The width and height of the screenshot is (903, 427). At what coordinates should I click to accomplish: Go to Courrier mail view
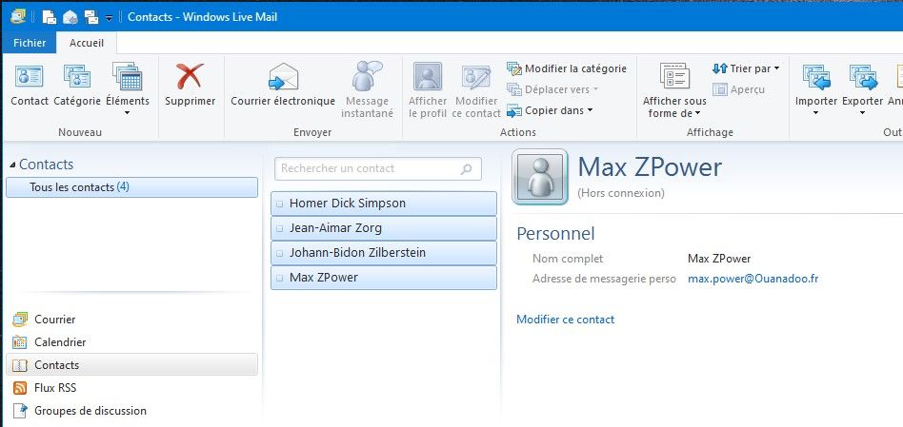point(54,320)
